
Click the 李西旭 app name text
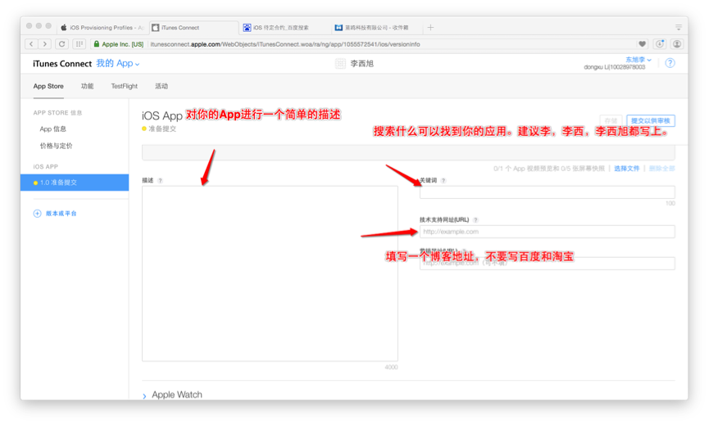tap(361, 64)
